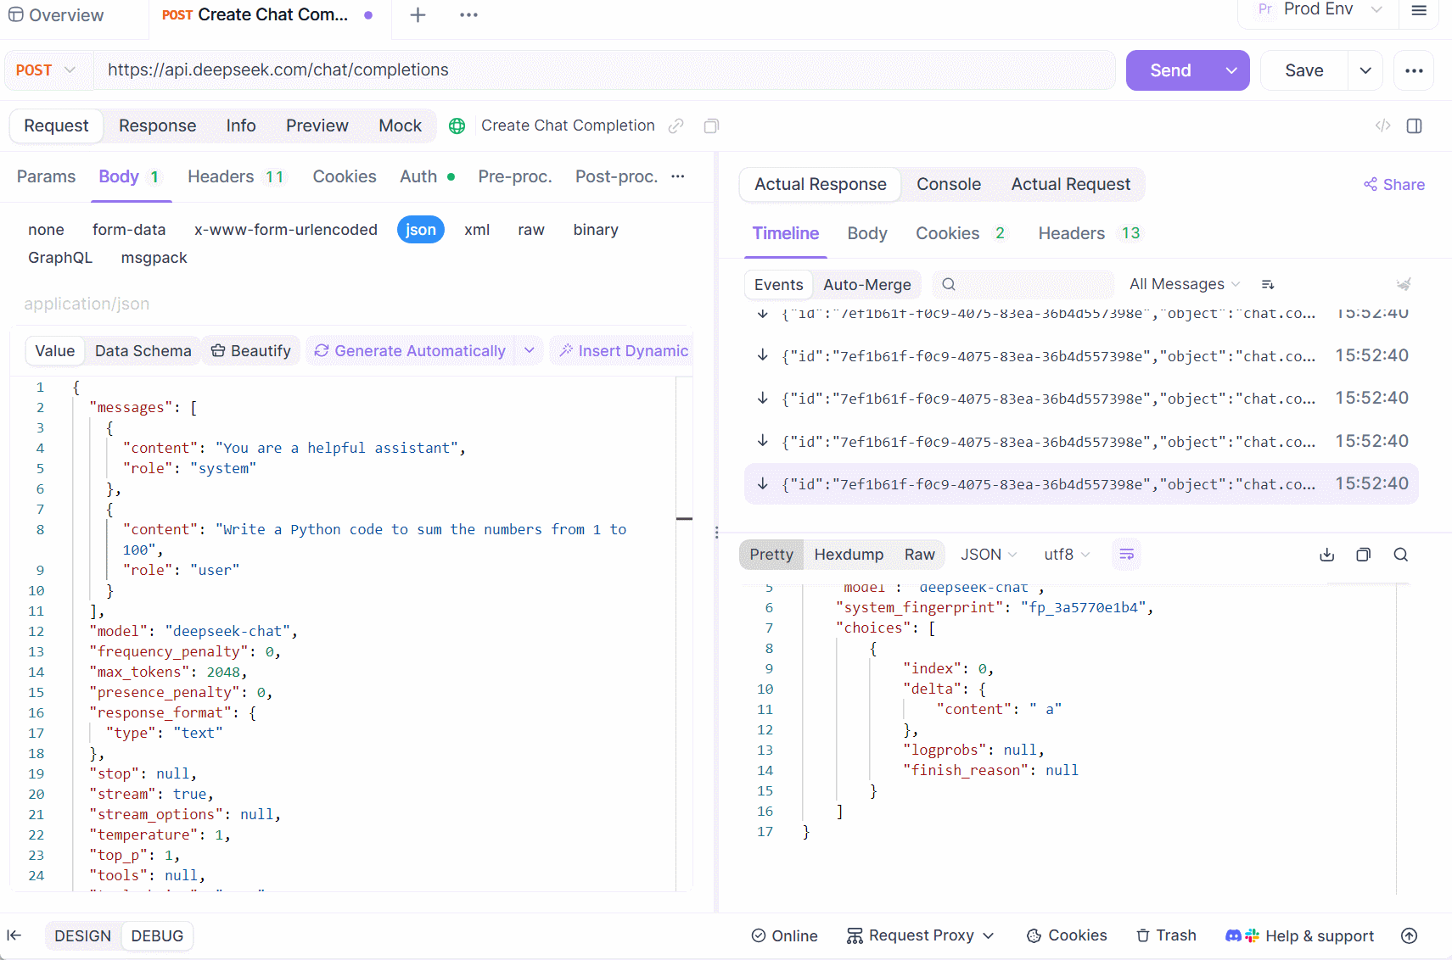
Task: Copy response content icon
Action: pyautogui.click(x=1364, y=555)
